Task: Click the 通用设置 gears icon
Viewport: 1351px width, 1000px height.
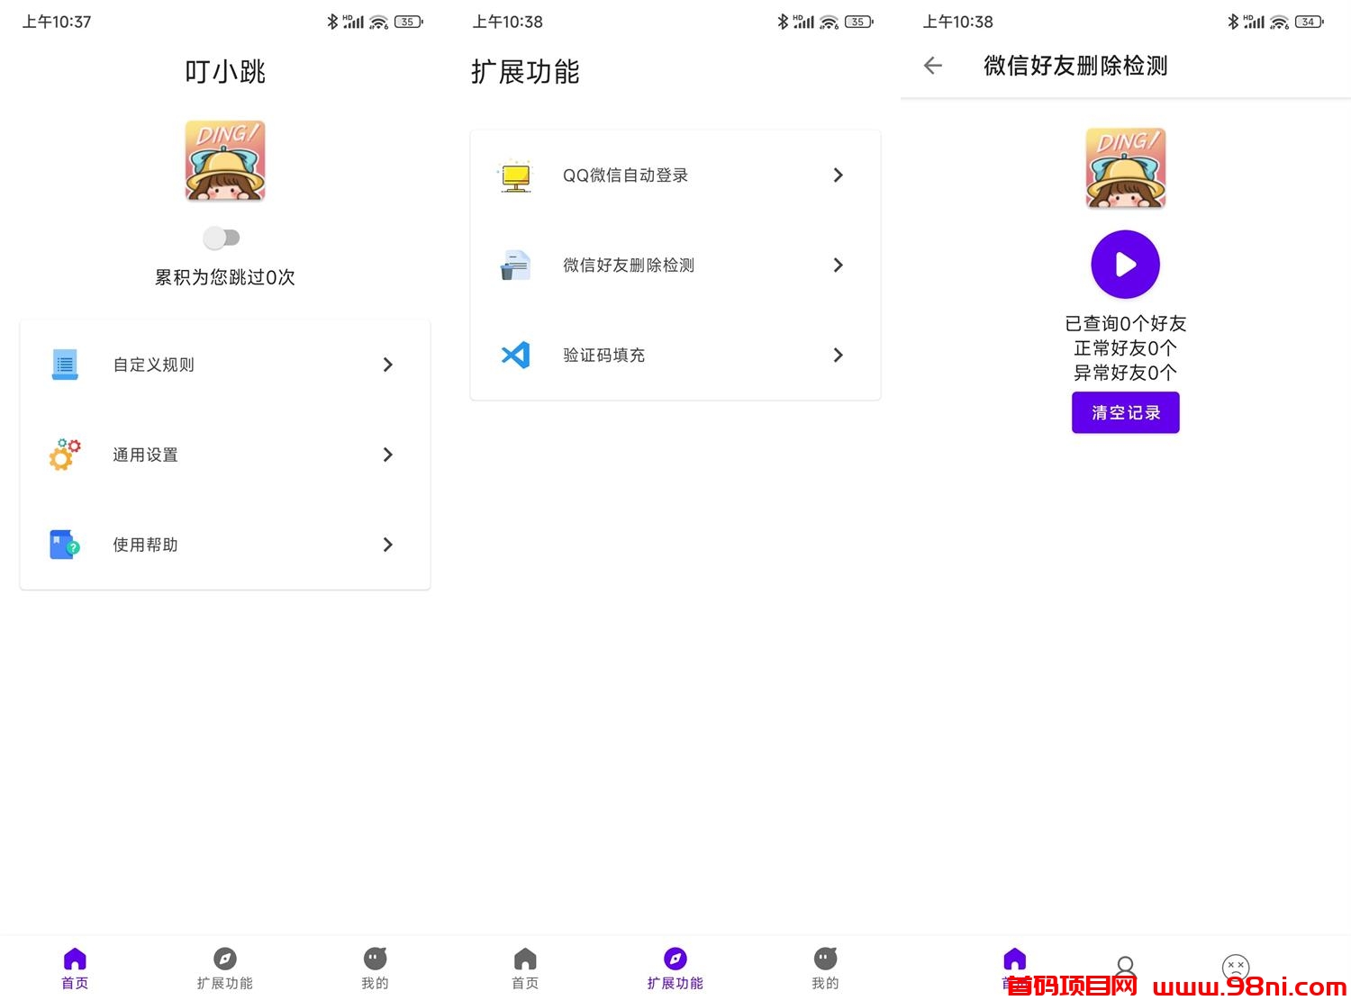Action: point(65,455)
